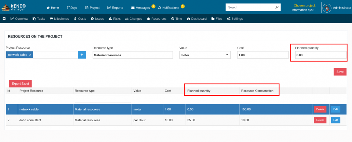This screenshot has height=142, width=352.
Task: Click the 'per Hour' value cell
Action: 148,120
